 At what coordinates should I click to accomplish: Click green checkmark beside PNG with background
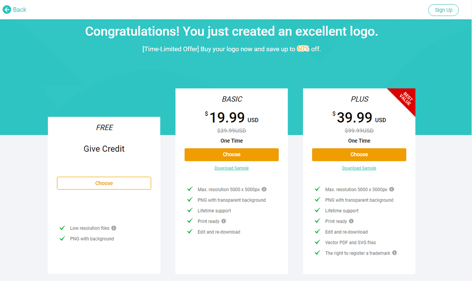tap(62, 239)
